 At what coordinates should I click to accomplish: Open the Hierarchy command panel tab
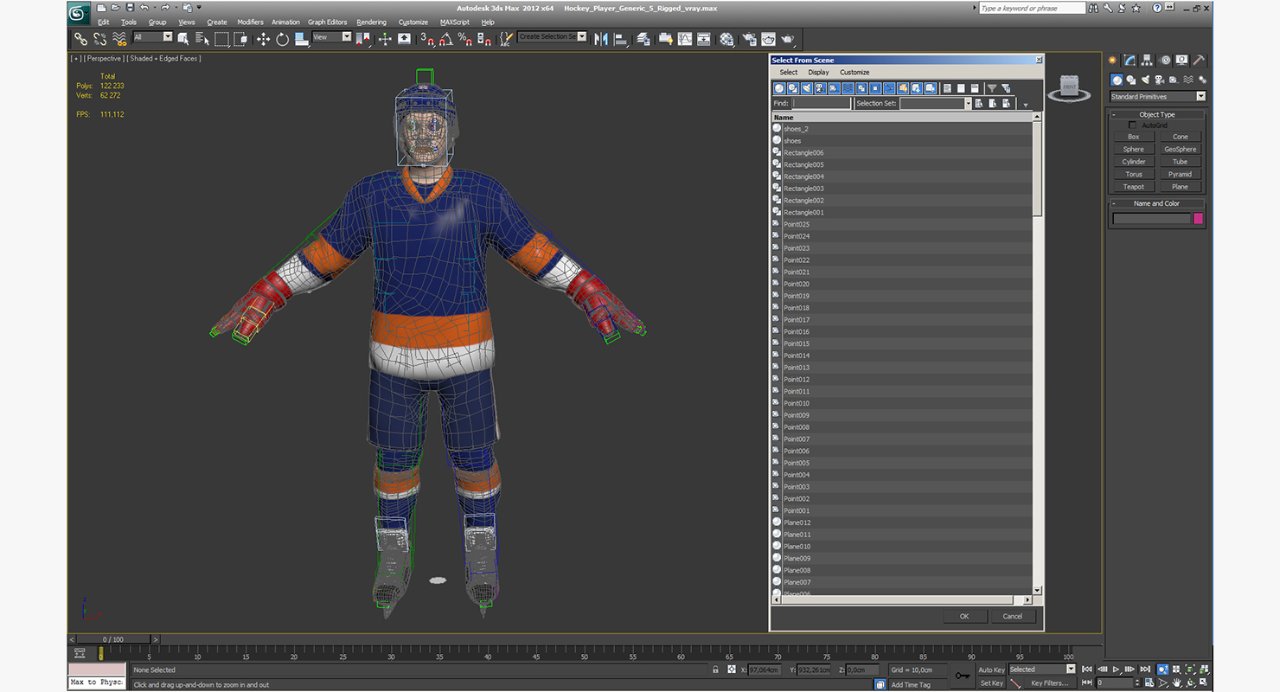point(1147,61)
